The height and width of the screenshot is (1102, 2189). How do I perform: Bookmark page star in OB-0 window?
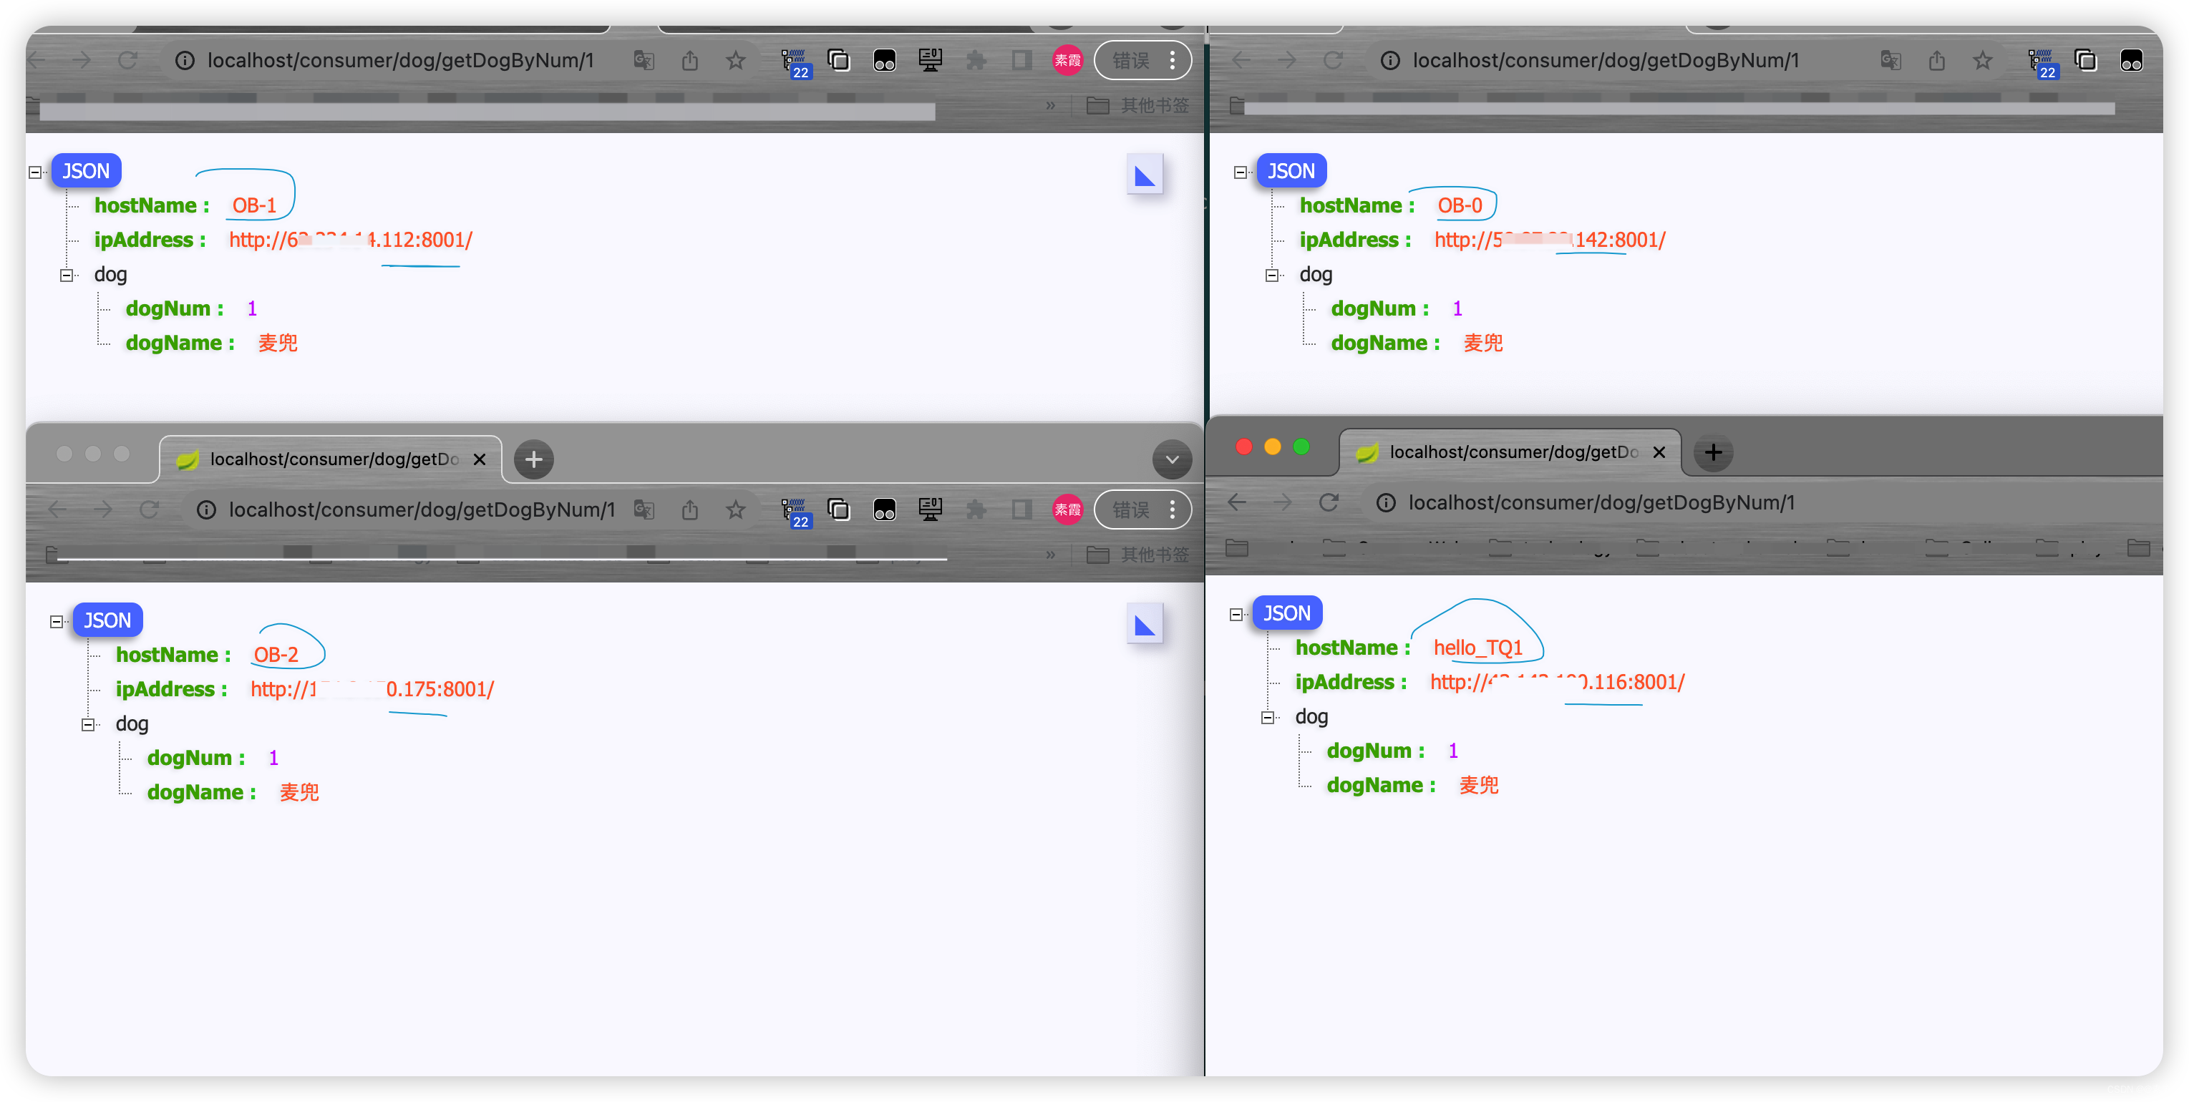click(1983, 60)
